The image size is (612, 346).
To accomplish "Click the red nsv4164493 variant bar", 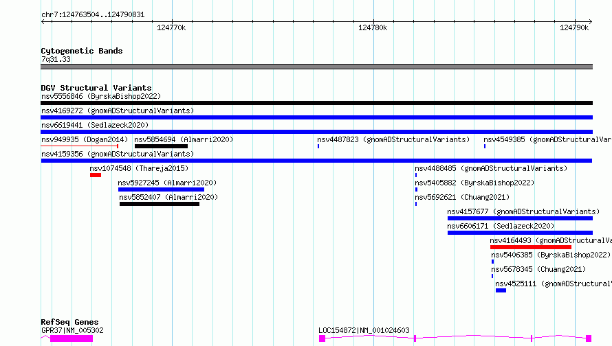I will (531, 247).
